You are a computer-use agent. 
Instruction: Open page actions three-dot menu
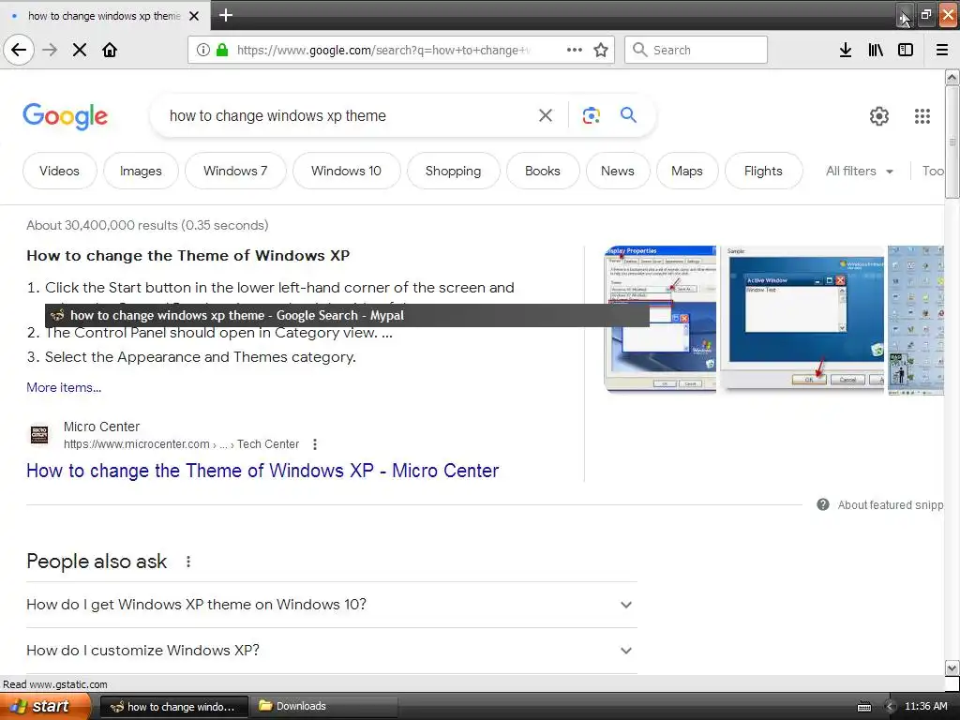click(x=575, y=50)
